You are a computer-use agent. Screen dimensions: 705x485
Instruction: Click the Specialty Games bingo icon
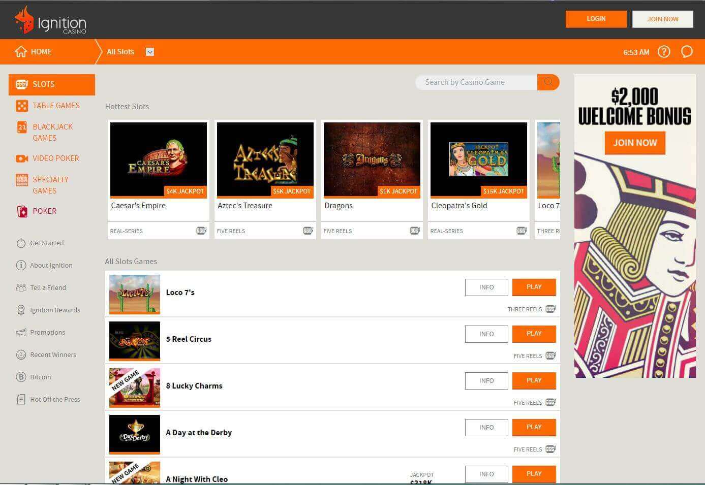(x=22, y=180)
